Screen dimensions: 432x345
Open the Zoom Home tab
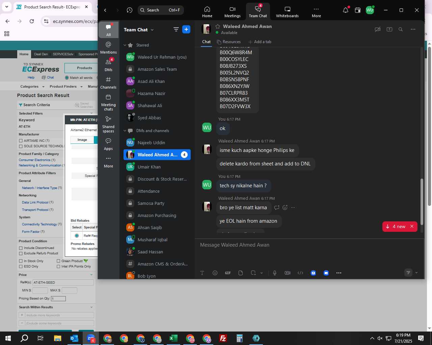pyautogui.click(x=207, y=12)
